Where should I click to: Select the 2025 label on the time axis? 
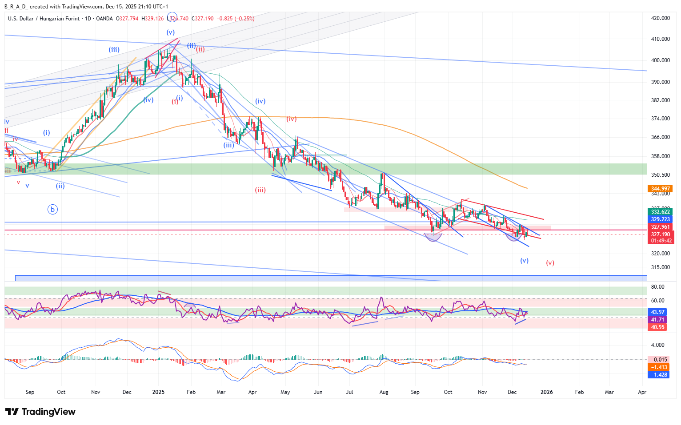pyautogui.click(x=158, y=392)
